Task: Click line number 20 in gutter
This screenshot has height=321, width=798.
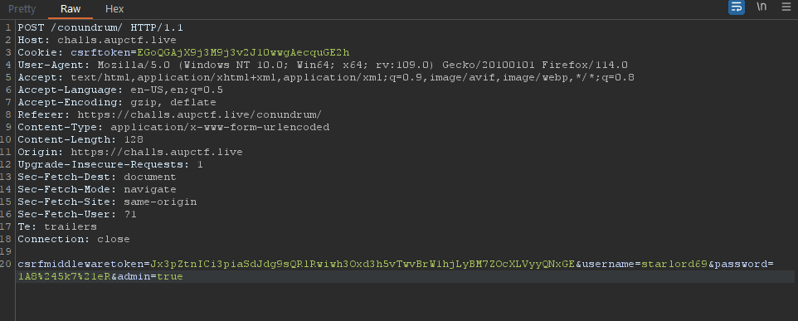Action: [x=6, y=264]
